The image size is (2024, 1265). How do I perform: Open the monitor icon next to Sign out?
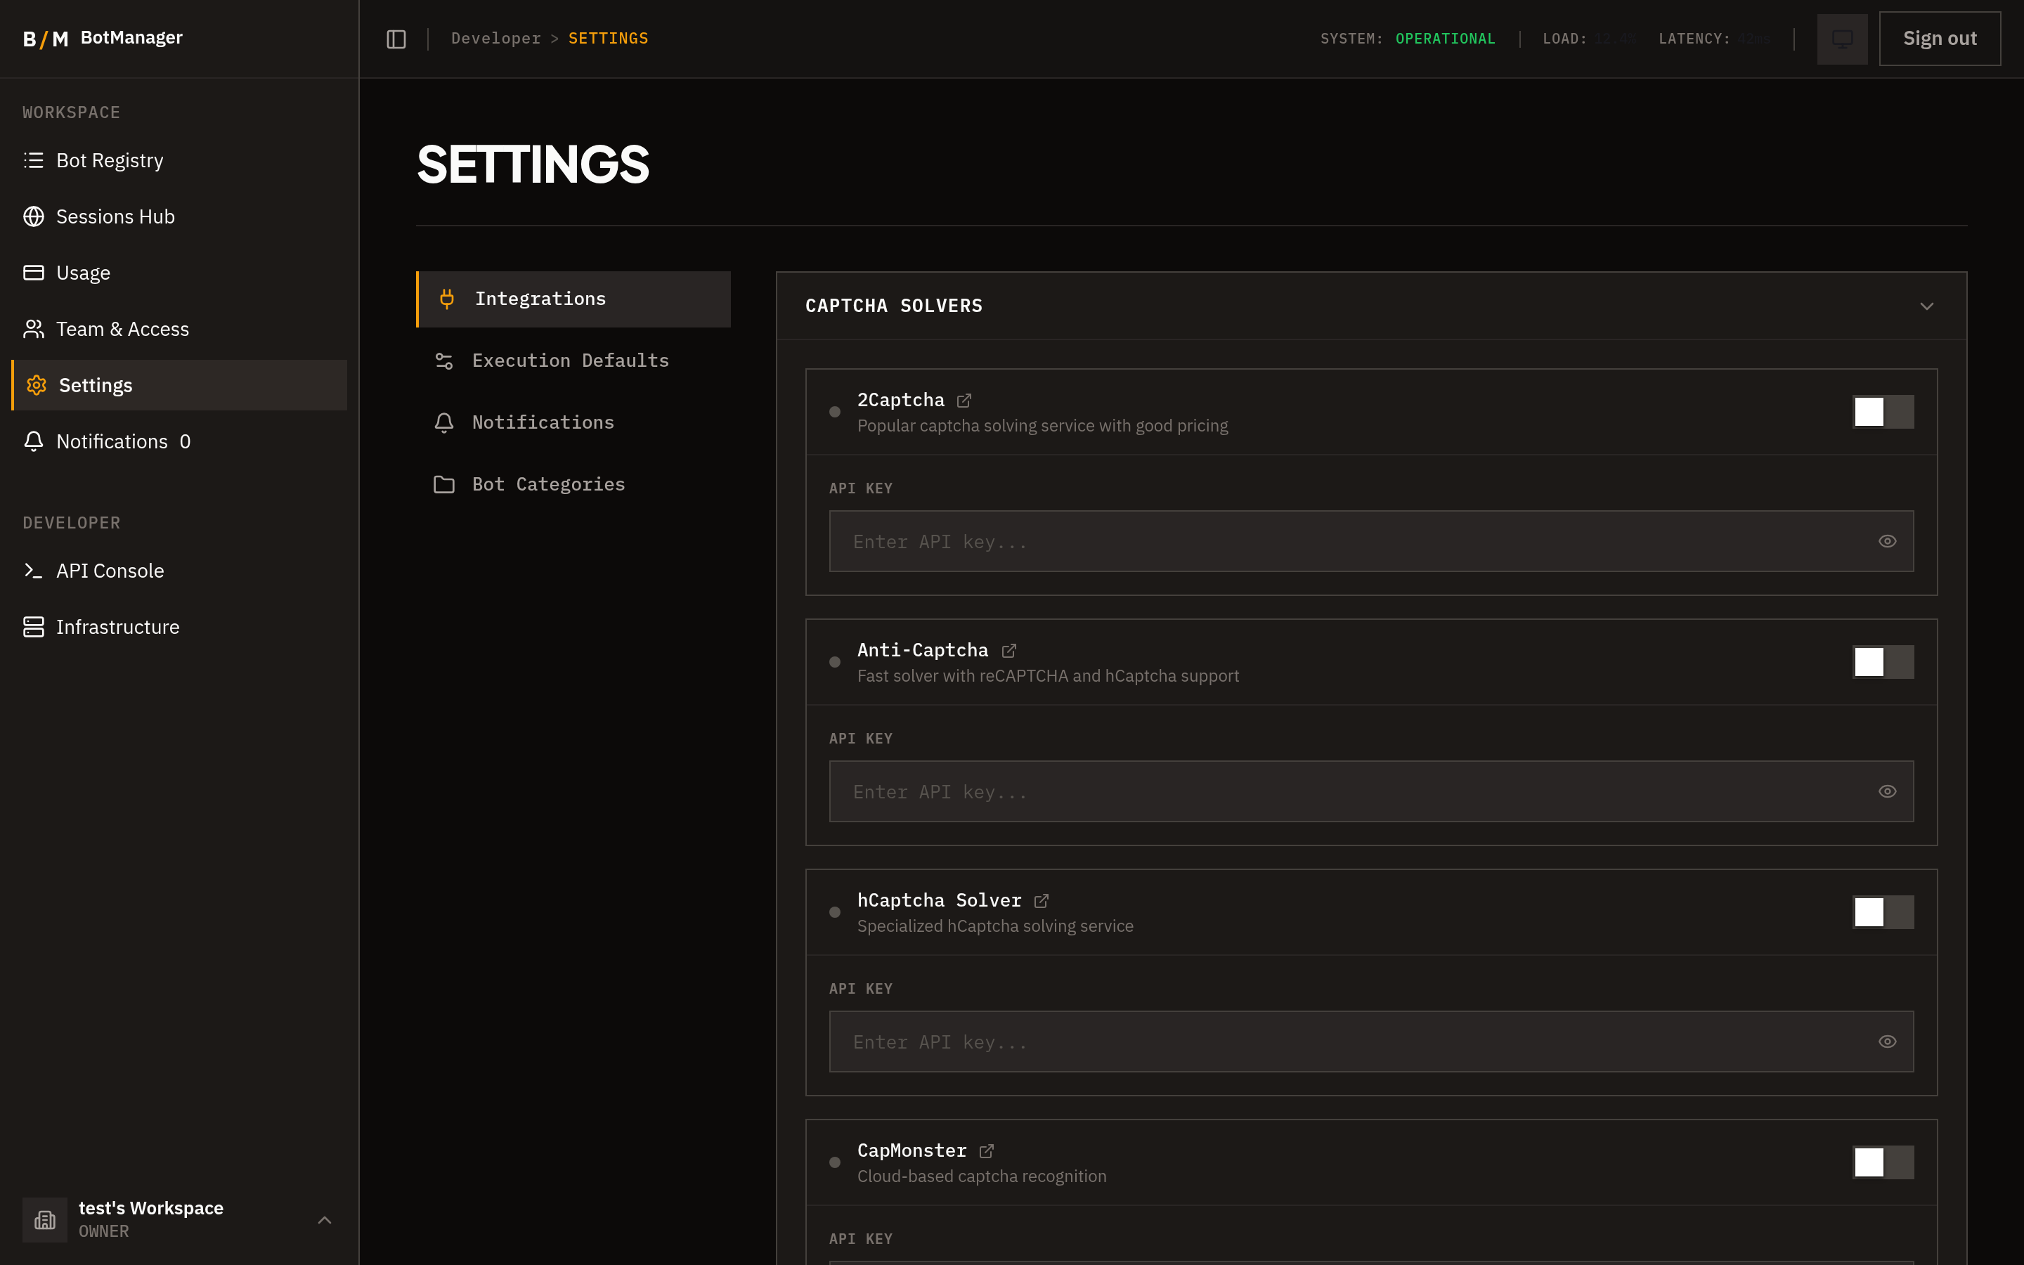click(1842, 39)
